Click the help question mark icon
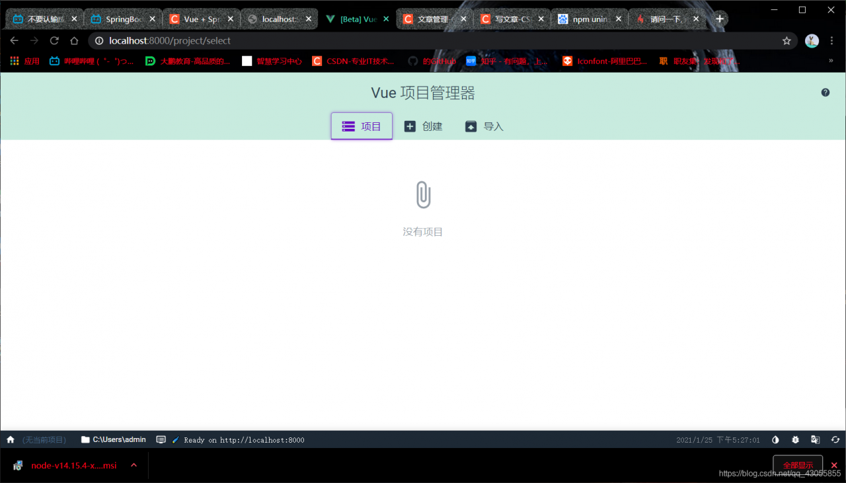Image resolution: width=846 pixels, height=483 pixels. click(825, 93)
